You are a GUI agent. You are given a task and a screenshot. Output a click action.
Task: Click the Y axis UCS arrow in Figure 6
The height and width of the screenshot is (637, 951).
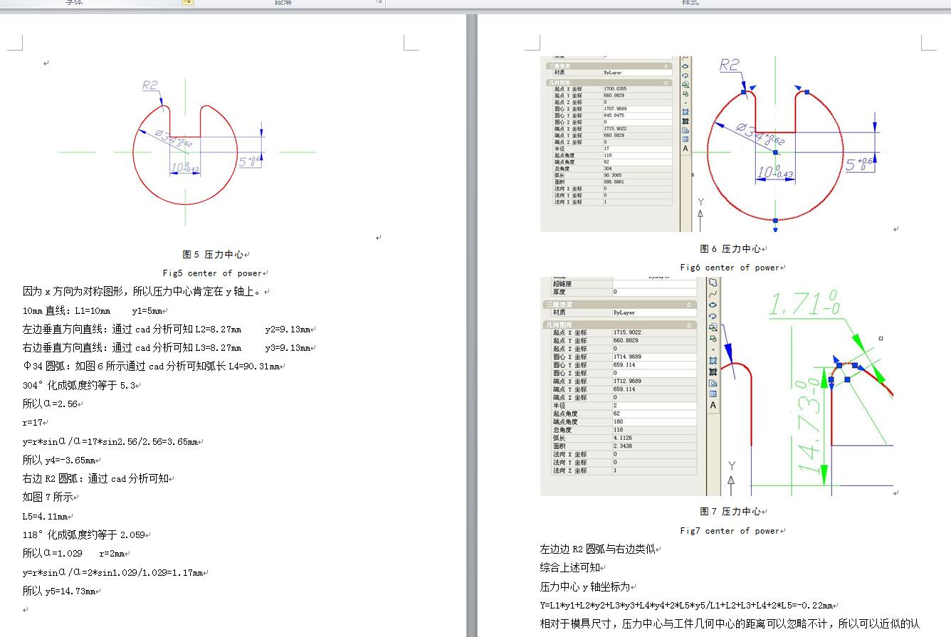[701, 214]
